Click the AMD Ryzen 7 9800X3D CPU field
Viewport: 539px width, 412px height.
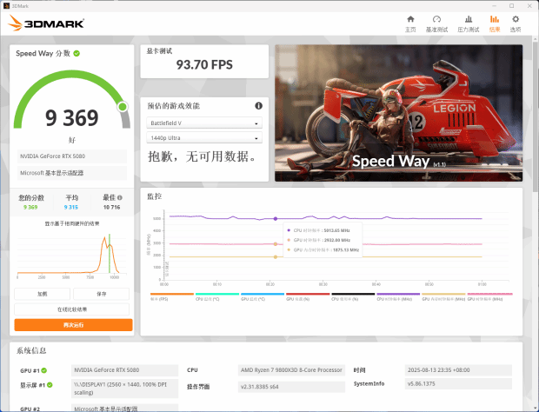[x=291, y=370]
